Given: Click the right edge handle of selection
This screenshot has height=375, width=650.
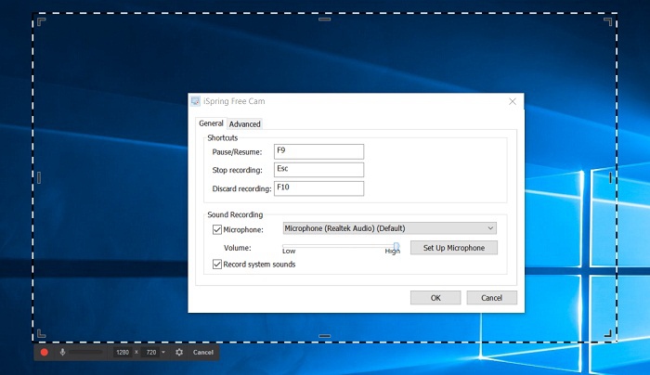Looking at the screenshot, I should point(610,178).
